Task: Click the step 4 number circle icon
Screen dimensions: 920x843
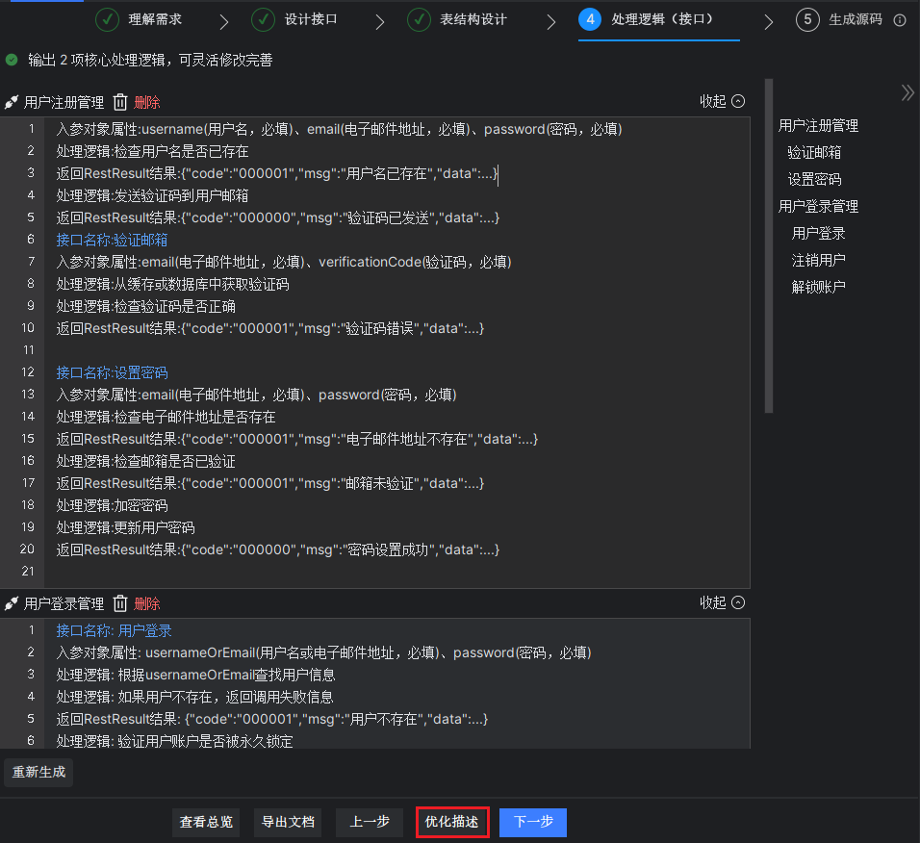Action: (590, 19)
